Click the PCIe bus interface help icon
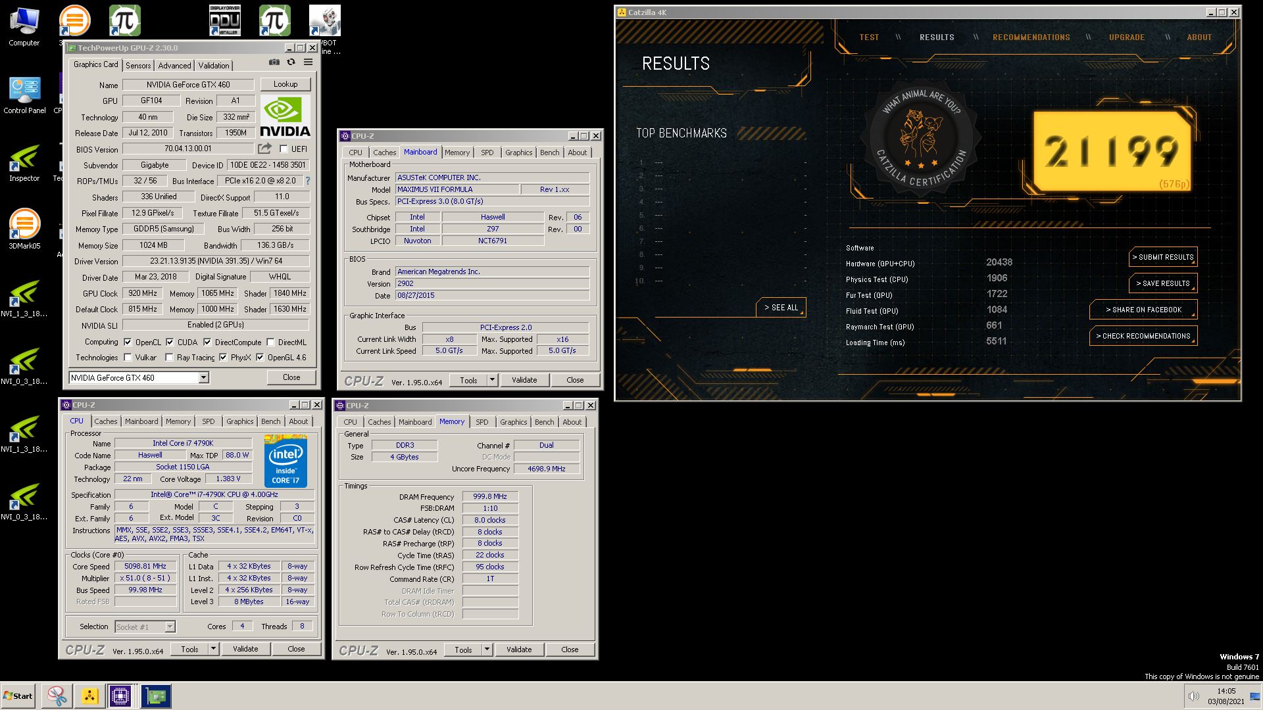Viewport: 1263px width, 710px height. [x=307, y=181]
